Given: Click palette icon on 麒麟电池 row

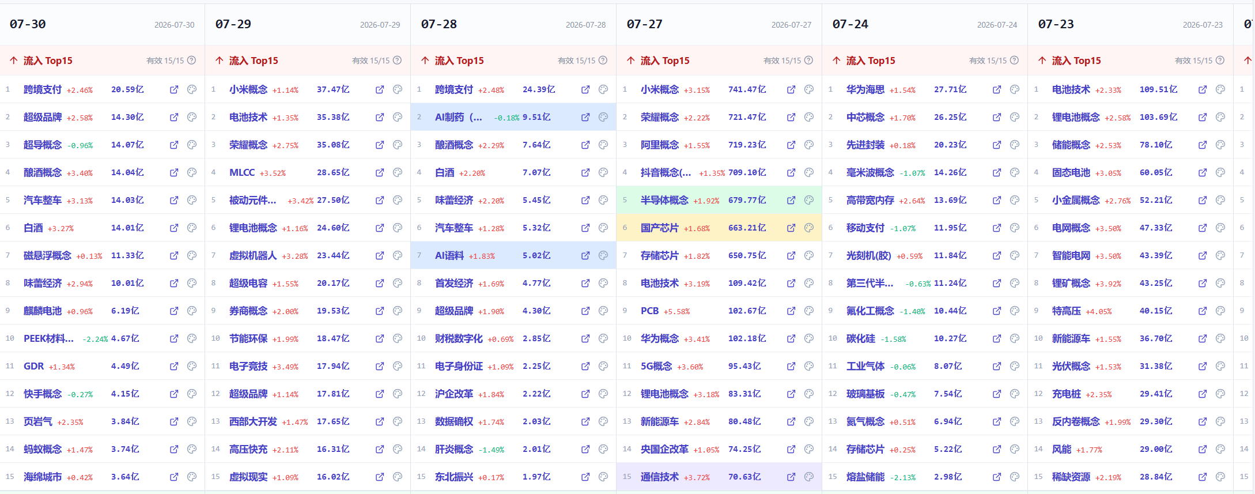Looking at the screenshot, I should tap(192, 311).
